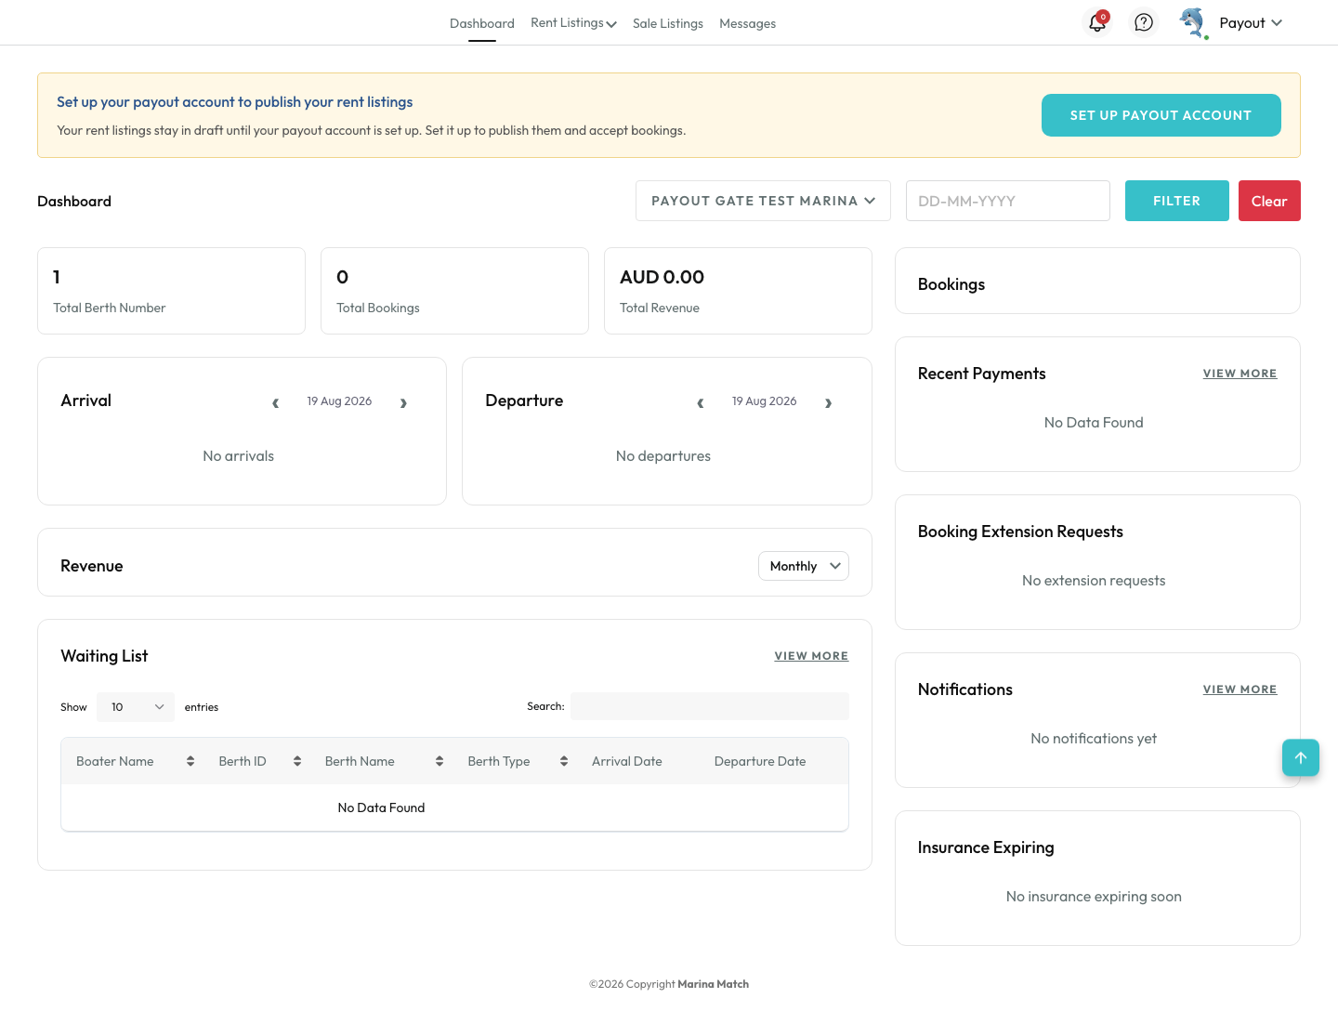
Task: Click the Departure date 19 Aug 2026
Action: [x=764, y=401]
